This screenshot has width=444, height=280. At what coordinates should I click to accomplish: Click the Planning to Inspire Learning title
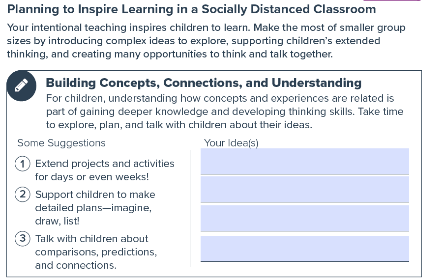pyautogui.click(x=191, y=9)
